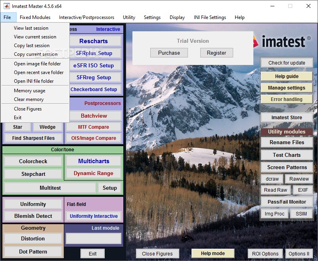Select Clear memory menu entry

(35, 99)
